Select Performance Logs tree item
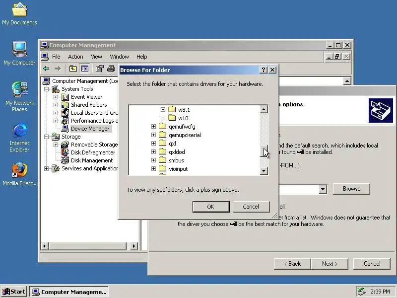 click(x=94, y=121)
